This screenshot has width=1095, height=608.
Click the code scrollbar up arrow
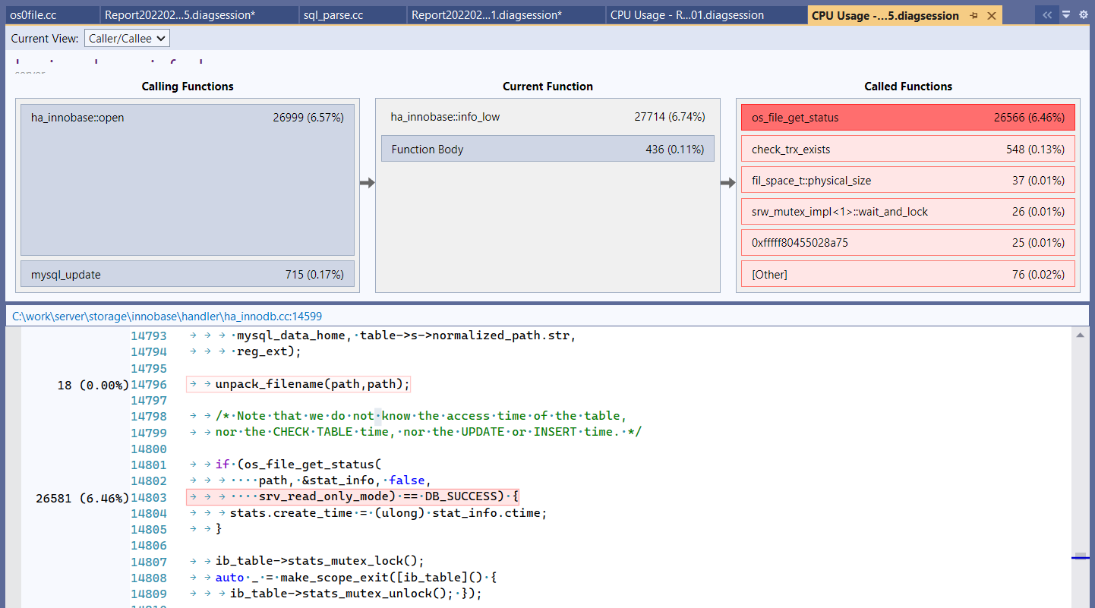click(x=1079, y=334)
